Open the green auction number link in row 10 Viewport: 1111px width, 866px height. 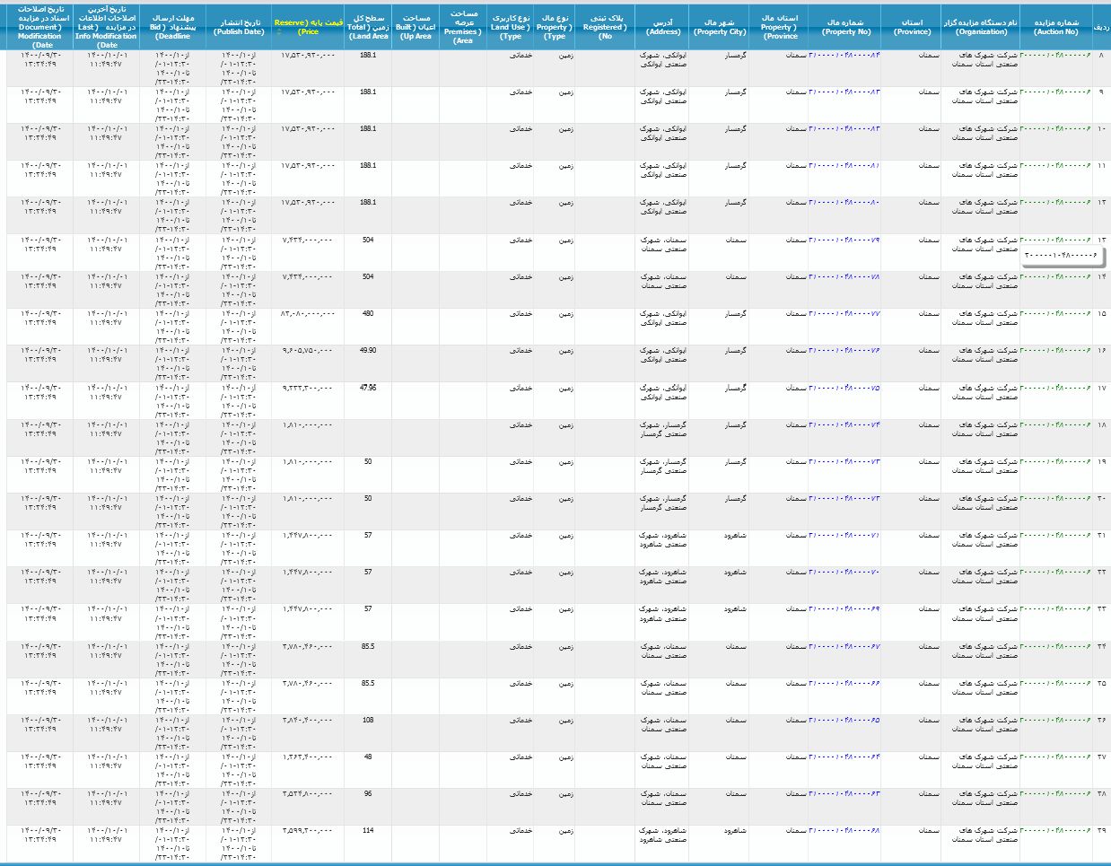point(1055,129)
